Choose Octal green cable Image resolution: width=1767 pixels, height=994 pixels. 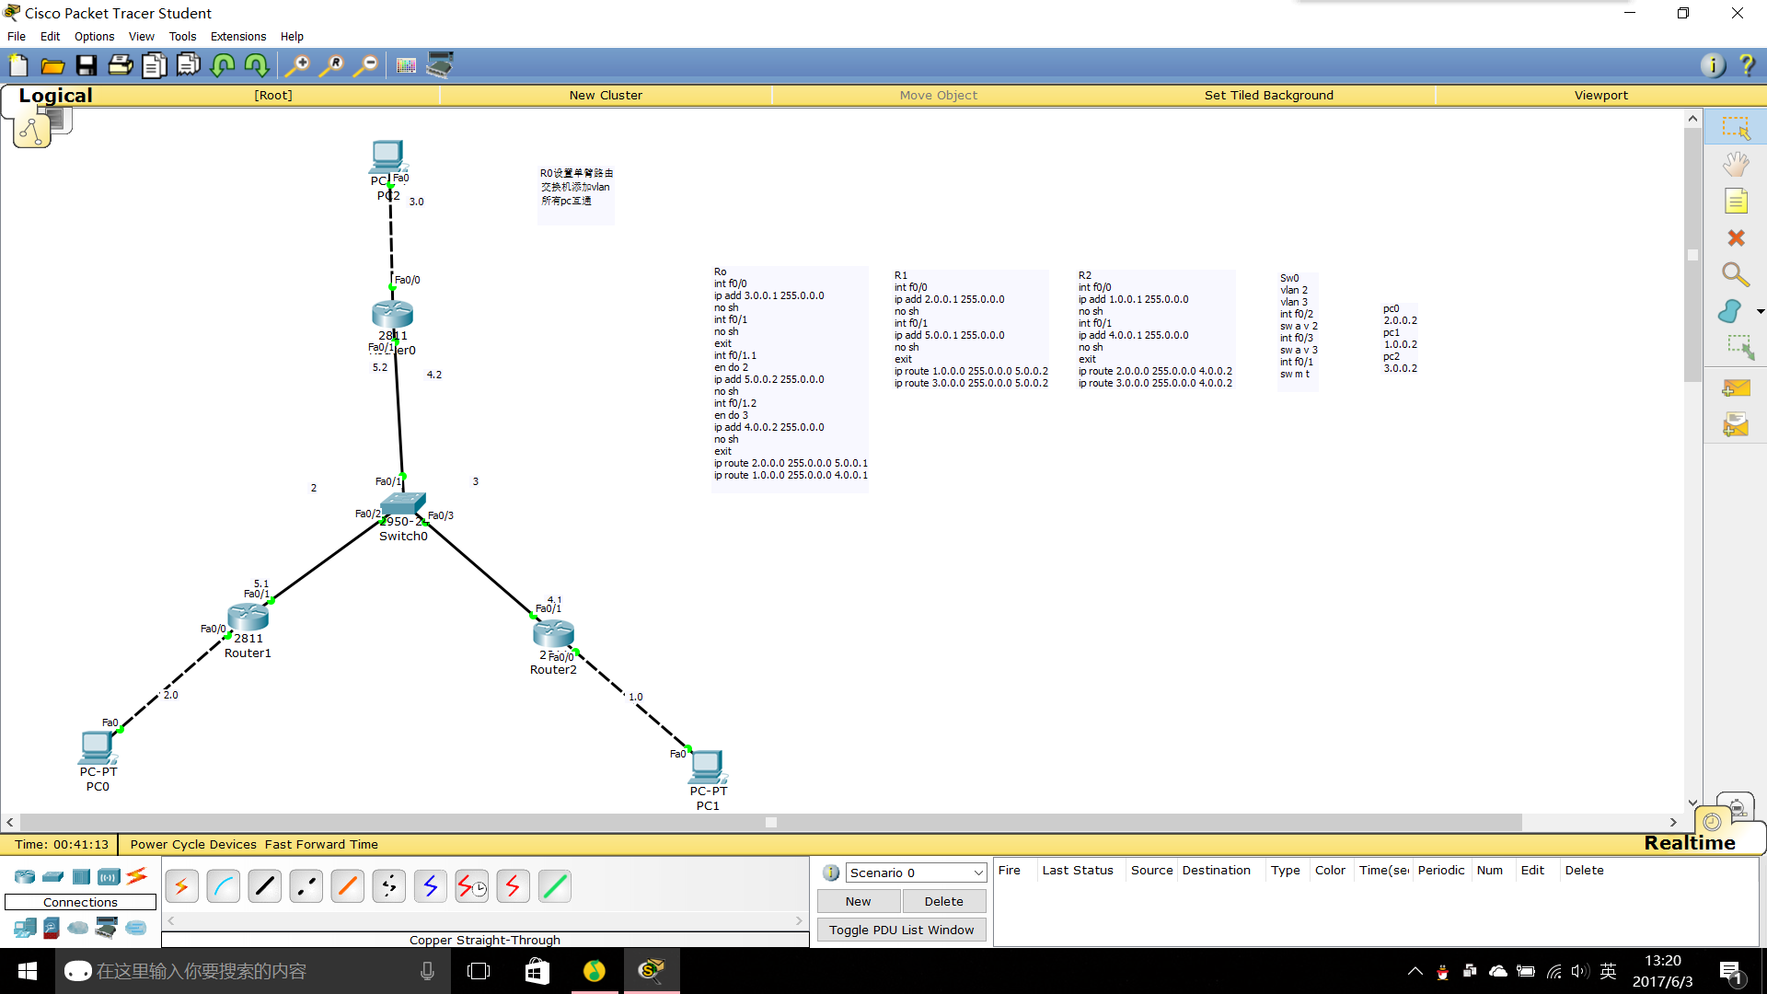tap(555, 886)
